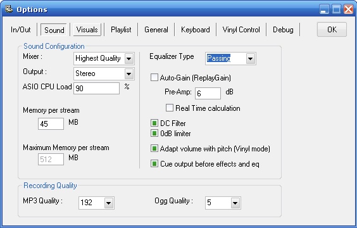Click the Pre-Amp dB input field
This screenshot has height=228, width=357.
(208, 93)
